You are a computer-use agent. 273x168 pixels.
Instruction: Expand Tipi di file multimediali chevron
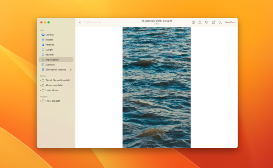point(40,80)
